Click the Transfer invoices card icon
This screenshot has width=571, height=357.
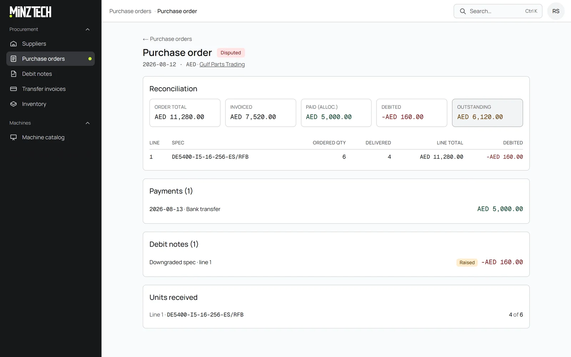(14, 89)
